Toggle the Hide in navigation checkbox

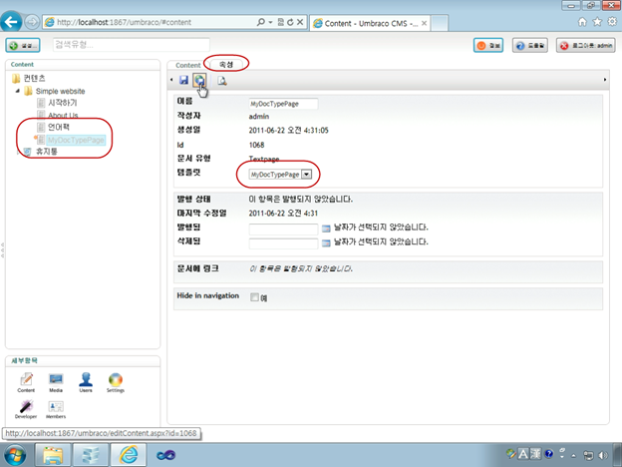click(x=254, y=297)
